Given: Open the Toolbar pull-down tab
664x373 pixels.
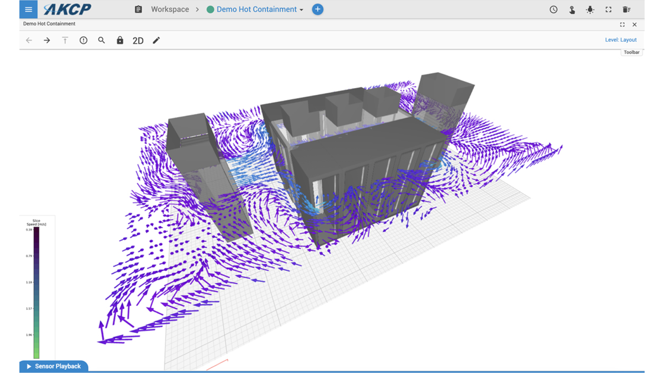Looking at the screenshot, I should pyautogui.click(x=631, y=52).
